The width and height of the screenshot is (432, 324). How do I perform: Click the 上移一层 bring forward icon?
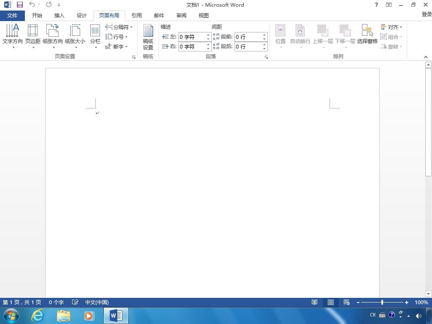click(323, 30)
